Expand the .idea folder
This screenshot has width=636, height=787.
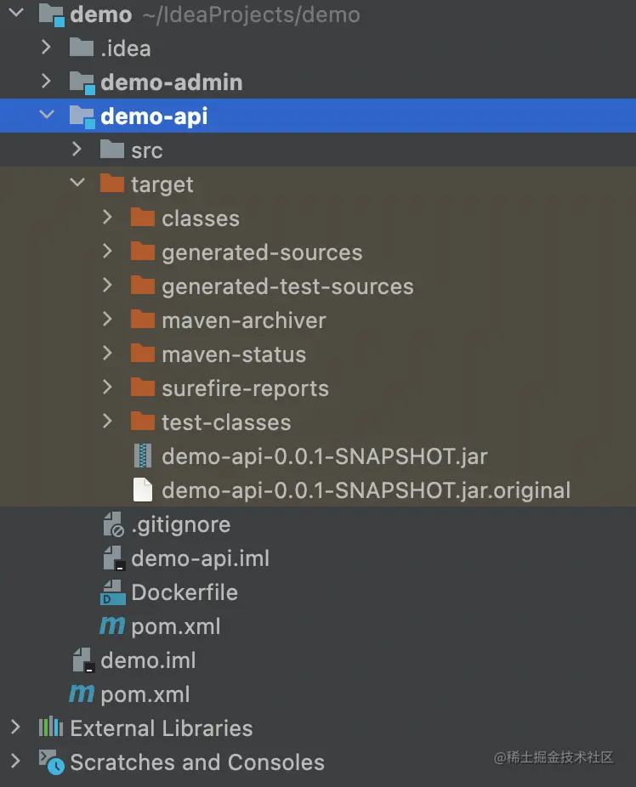(x=46, y=48)
